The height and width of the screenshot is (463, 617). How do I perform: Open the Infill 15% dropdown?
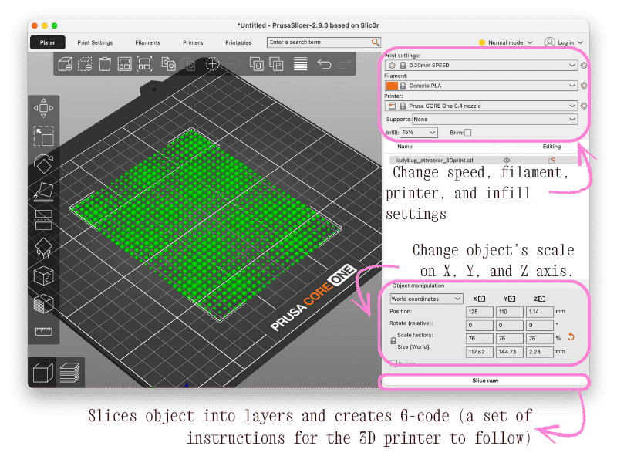(x=420, y=133)
